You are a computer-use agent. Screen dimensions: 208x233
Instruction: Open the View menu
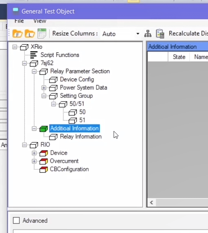tap(40, 21)
